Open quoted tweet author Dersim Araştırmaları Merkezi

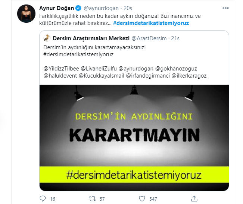[x=91, y=38]
